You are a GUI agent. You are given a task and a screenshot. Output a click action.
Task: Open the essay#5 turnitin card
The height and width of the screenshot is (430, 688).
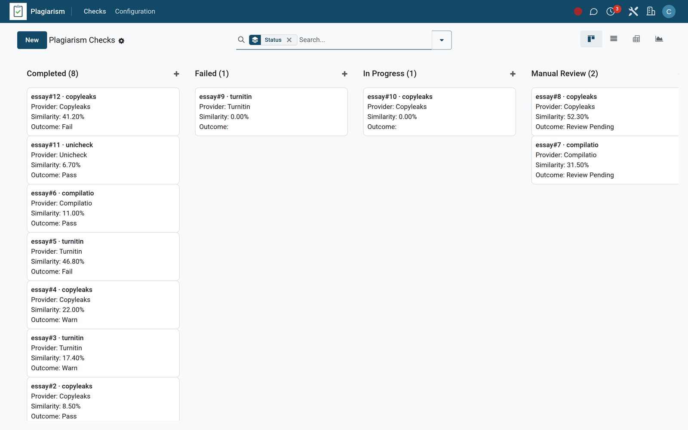pos(103,256)
